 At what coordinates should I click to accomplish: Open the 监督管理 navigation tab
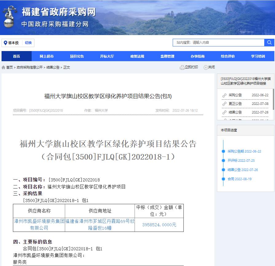click(x=167, y=56)
